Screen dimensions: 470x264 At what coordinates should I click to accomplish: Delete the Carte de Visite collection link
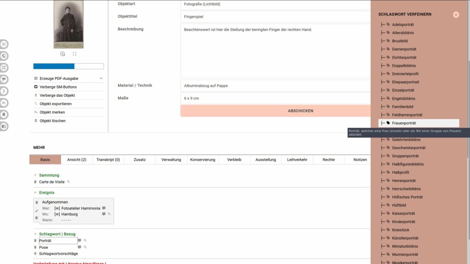coord(35,181)
